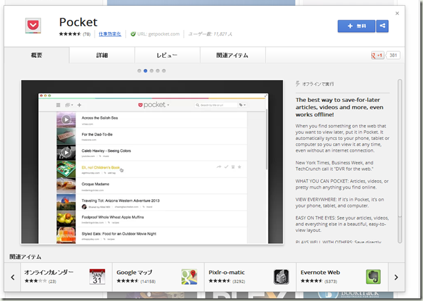Screen dimensions: 423x301
Task: Click the 381 plus-one count bubble
Action: coord(393,55)
